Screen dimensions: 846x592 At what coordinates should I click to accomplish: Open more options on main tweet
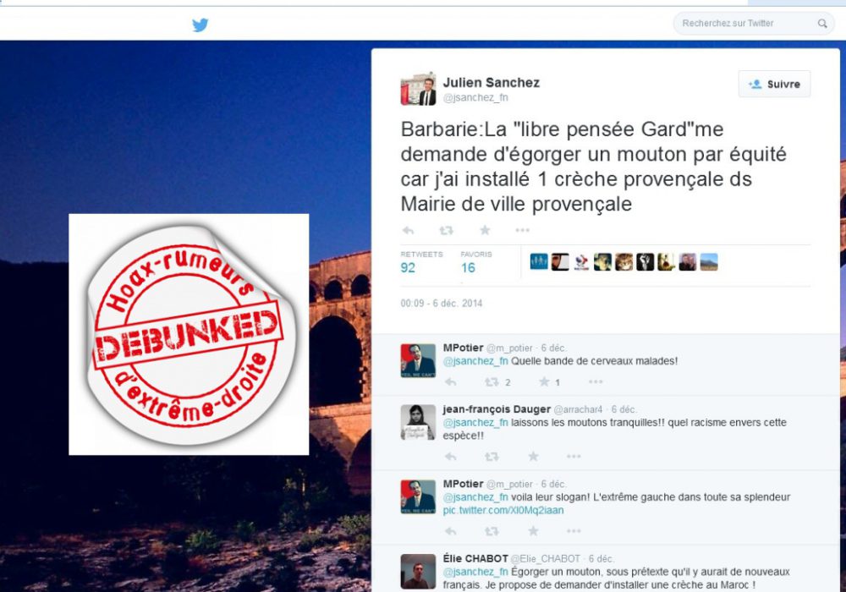[522, 230]
